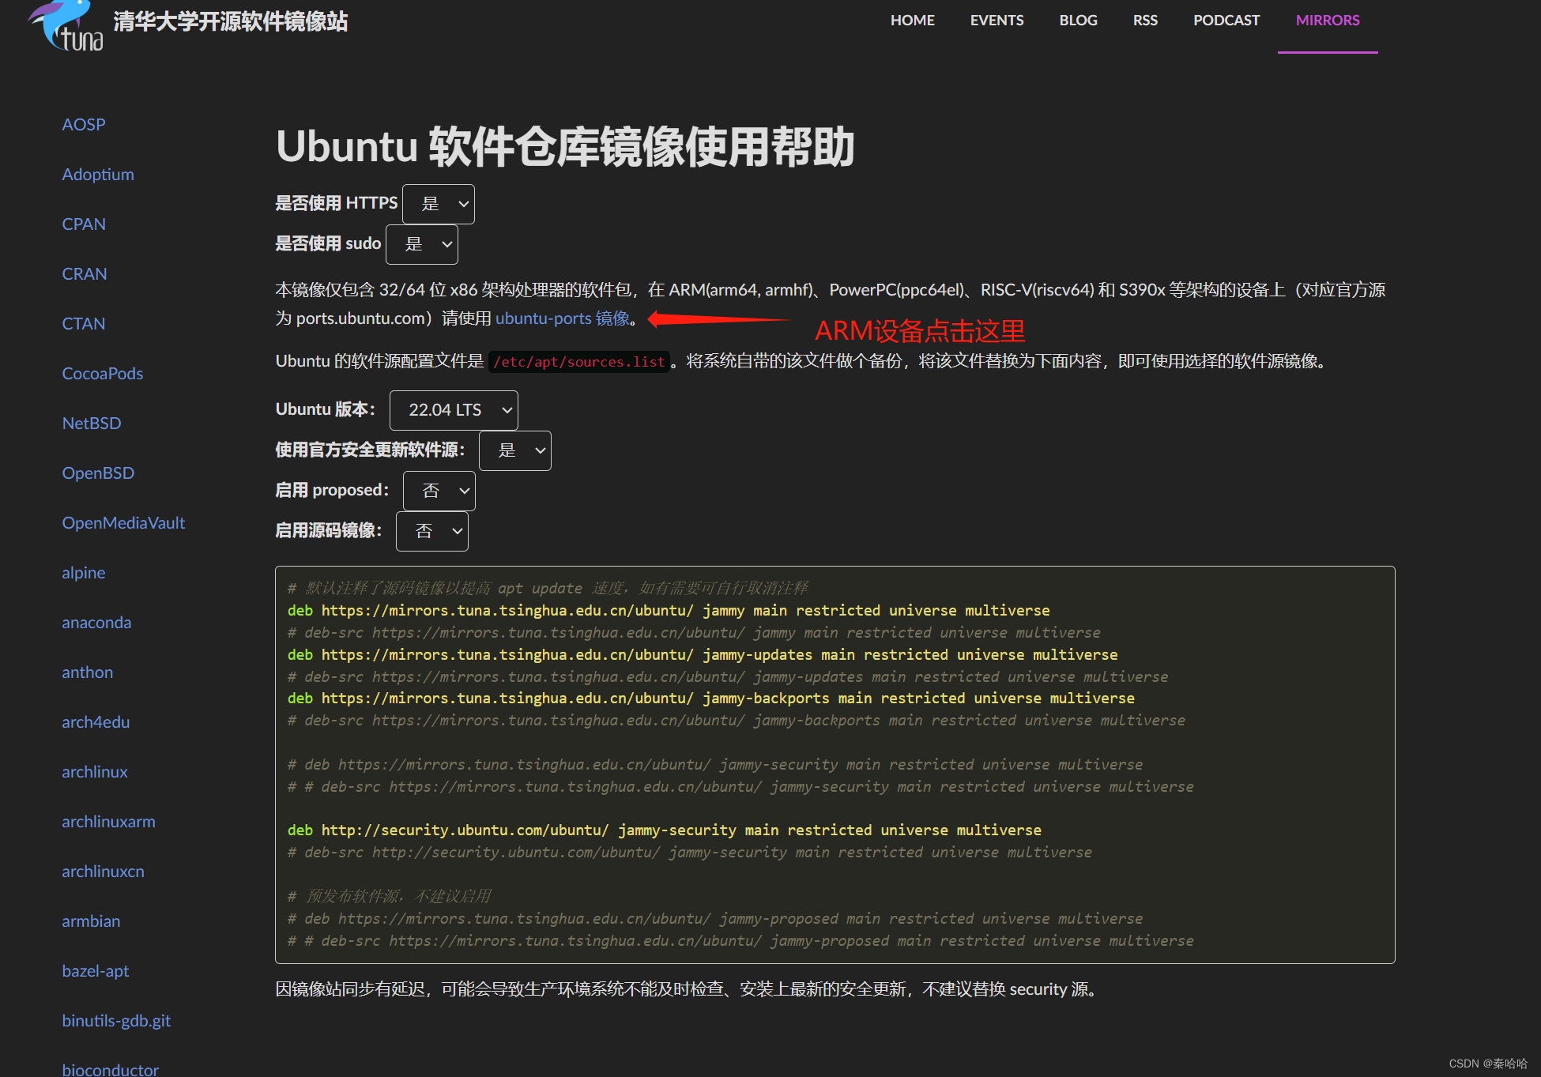Viewport: 1541px width, 1077px height.
Task: Click the jammy main deb line
Action: (x=669, y=611)
